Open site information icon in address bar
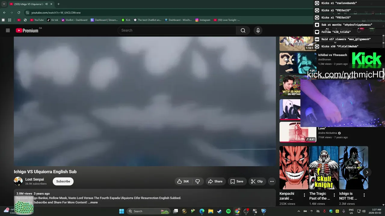The width and height of the screenshot is (385, 216). [27, 13]
